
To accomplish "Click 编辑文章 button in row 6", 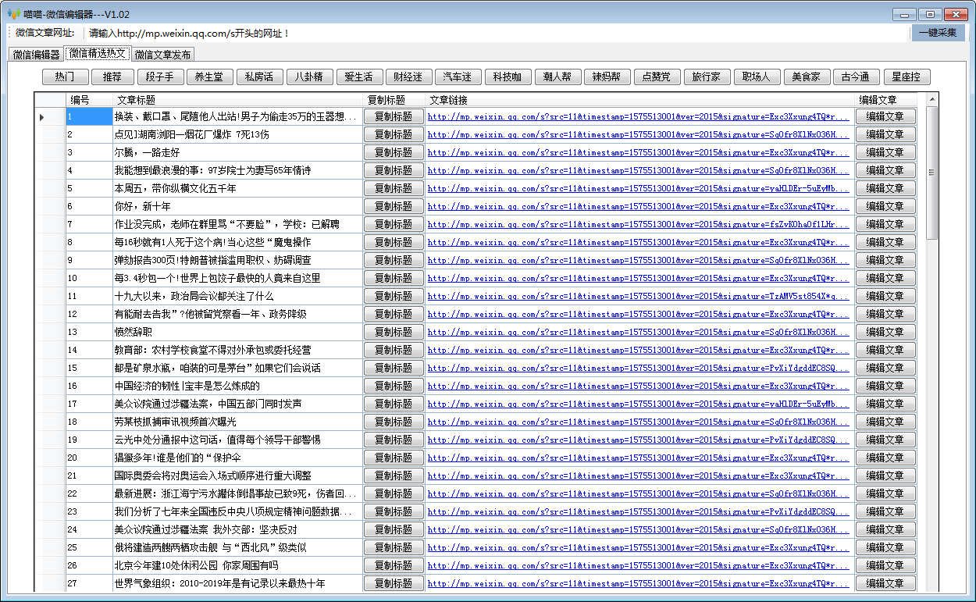I will (x=885, y=206).
